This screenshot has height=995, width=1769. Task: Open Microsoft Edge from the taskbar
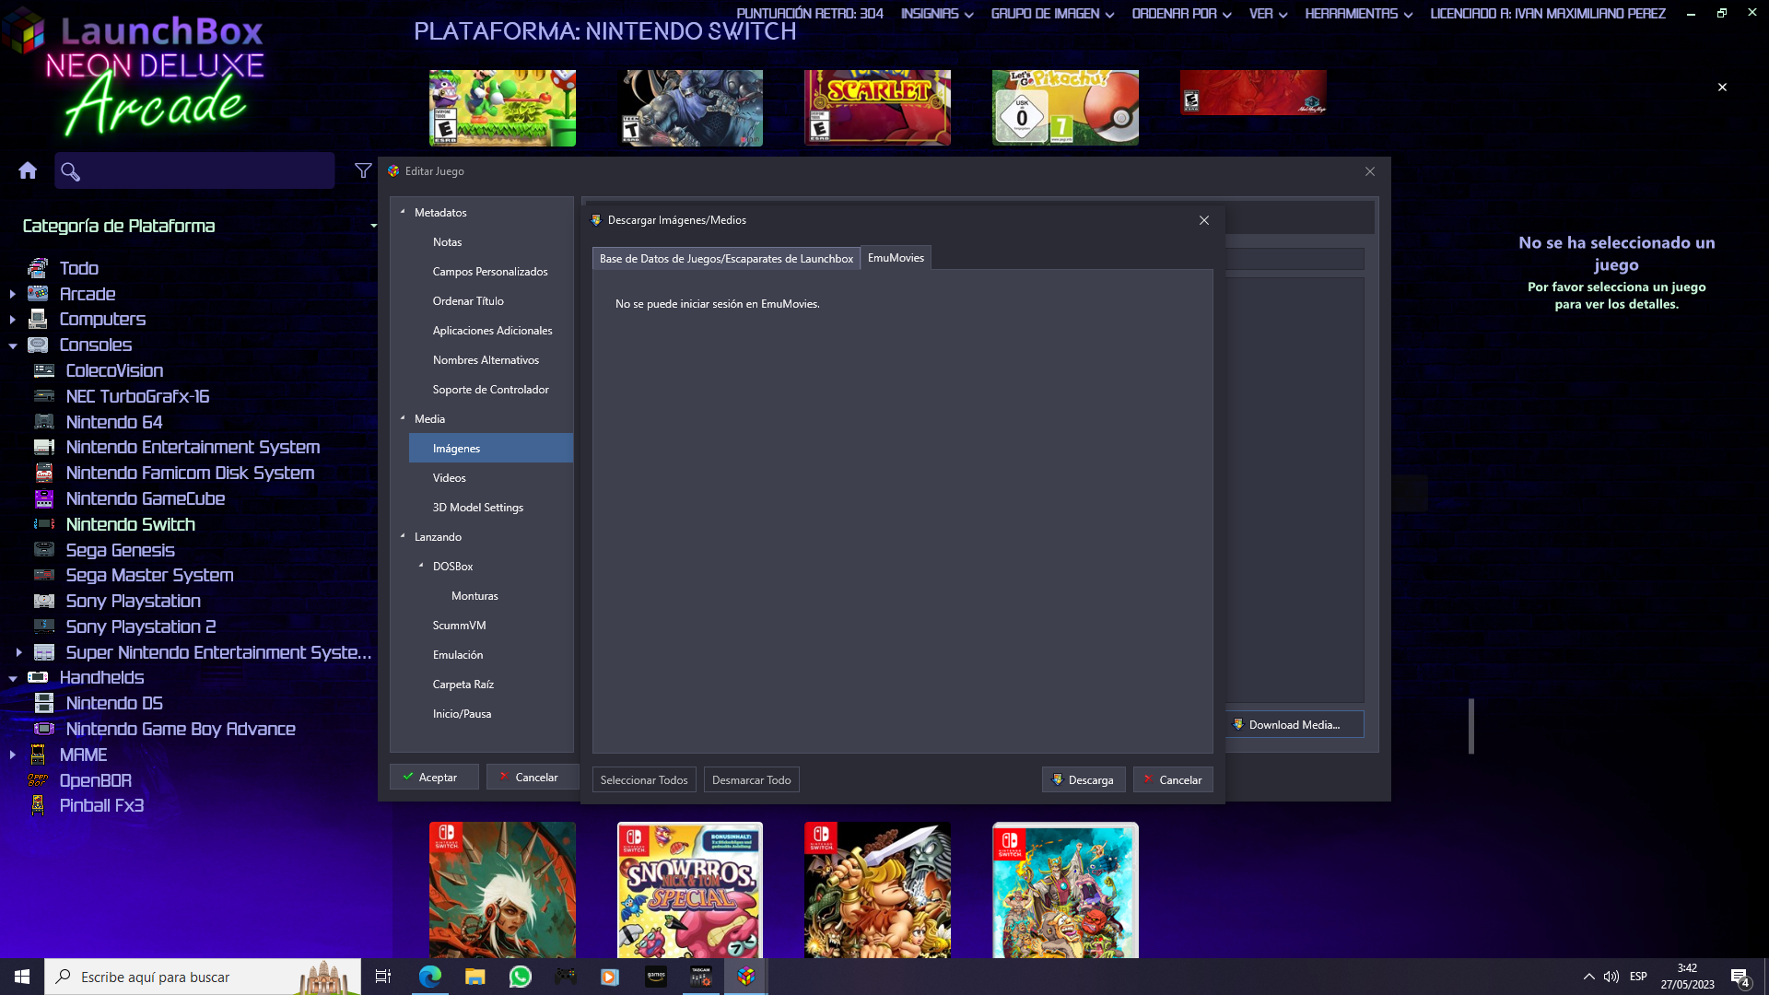(x=430, y=977)
